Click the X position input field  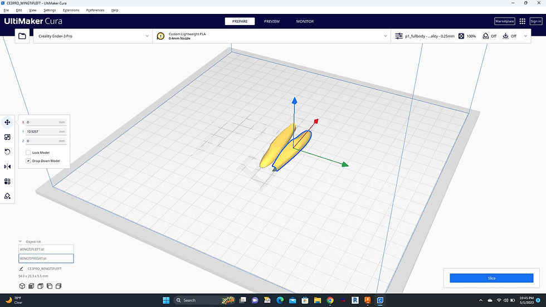46,122
